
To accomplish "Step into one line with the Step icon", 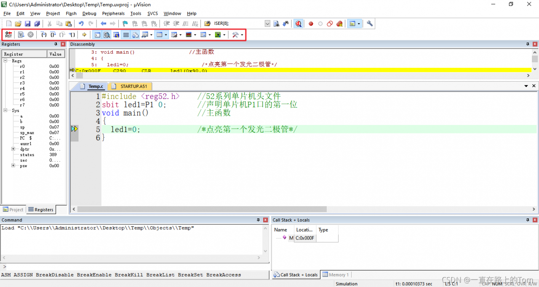I will [x=43, y=35].
